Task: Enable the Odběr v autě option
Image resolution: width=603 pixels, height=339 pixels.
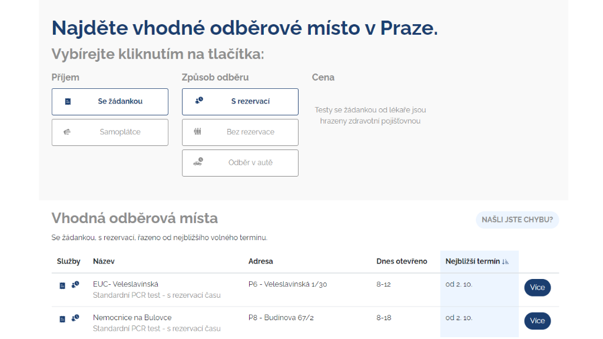Action: pyautogui.click(x=250, y=162)
